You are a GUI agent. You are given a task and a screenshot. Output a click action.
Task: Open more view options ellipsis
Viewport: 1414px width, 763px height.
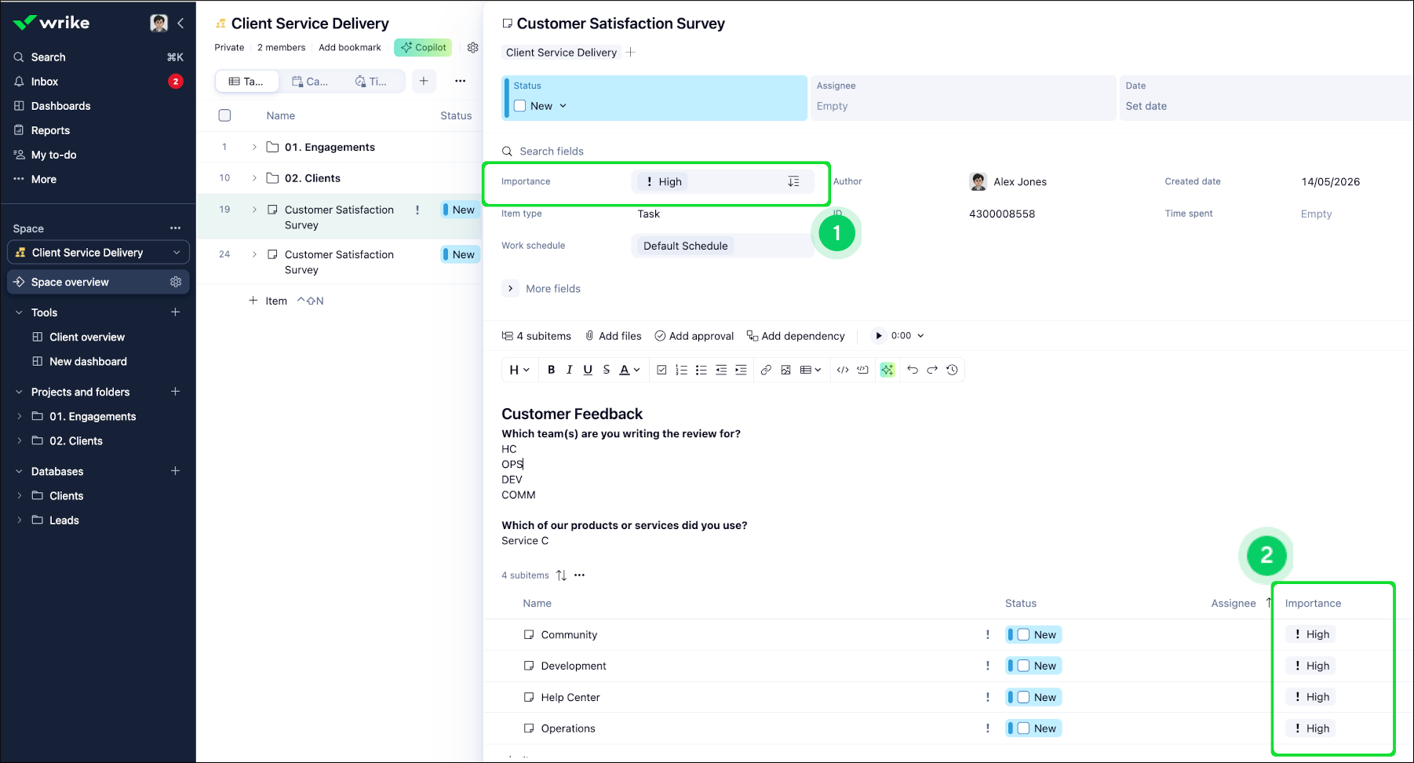pyautogui.click(x=460, y=81)
